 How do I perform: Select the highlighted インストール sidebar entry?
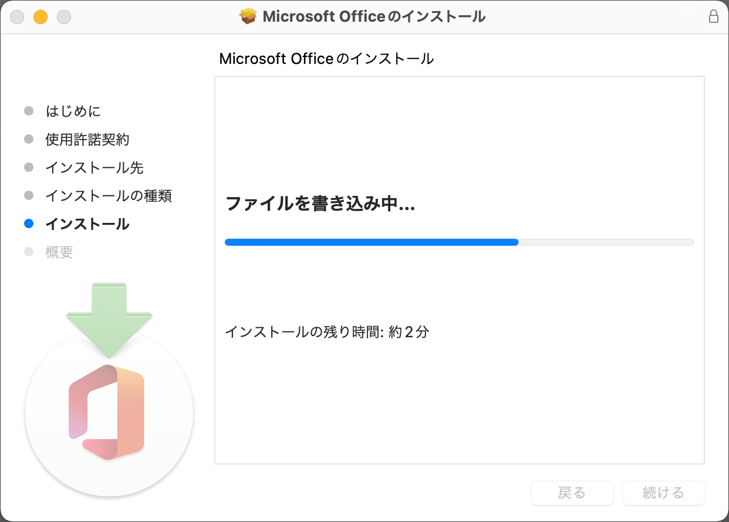coord(87,223)
